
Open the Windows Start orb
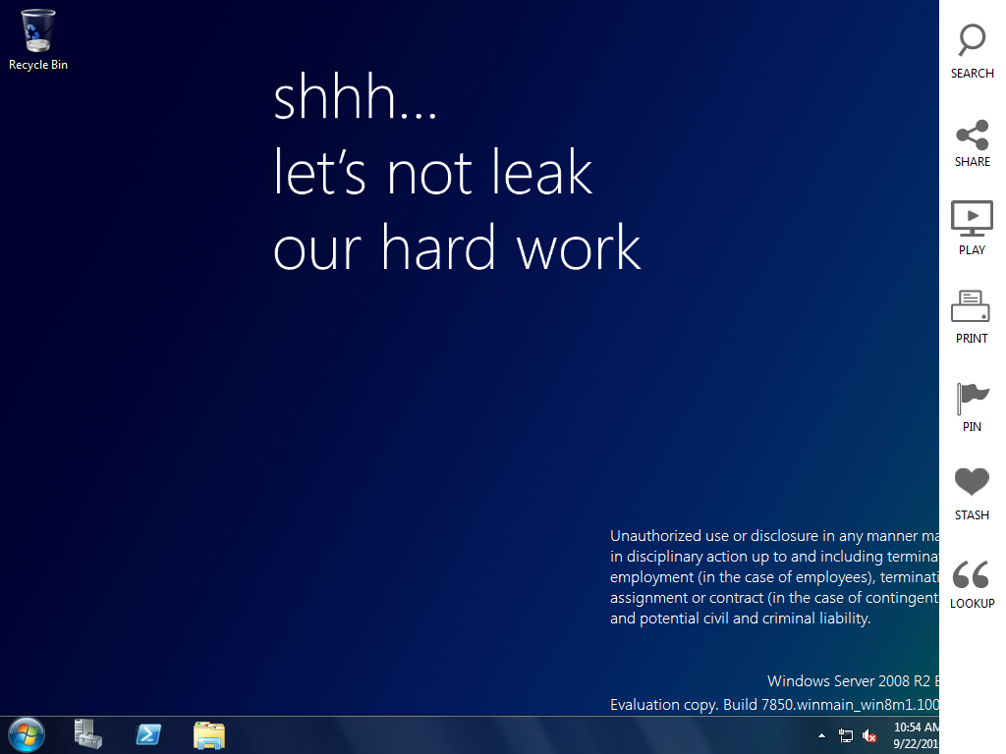(x=27, y=734)
